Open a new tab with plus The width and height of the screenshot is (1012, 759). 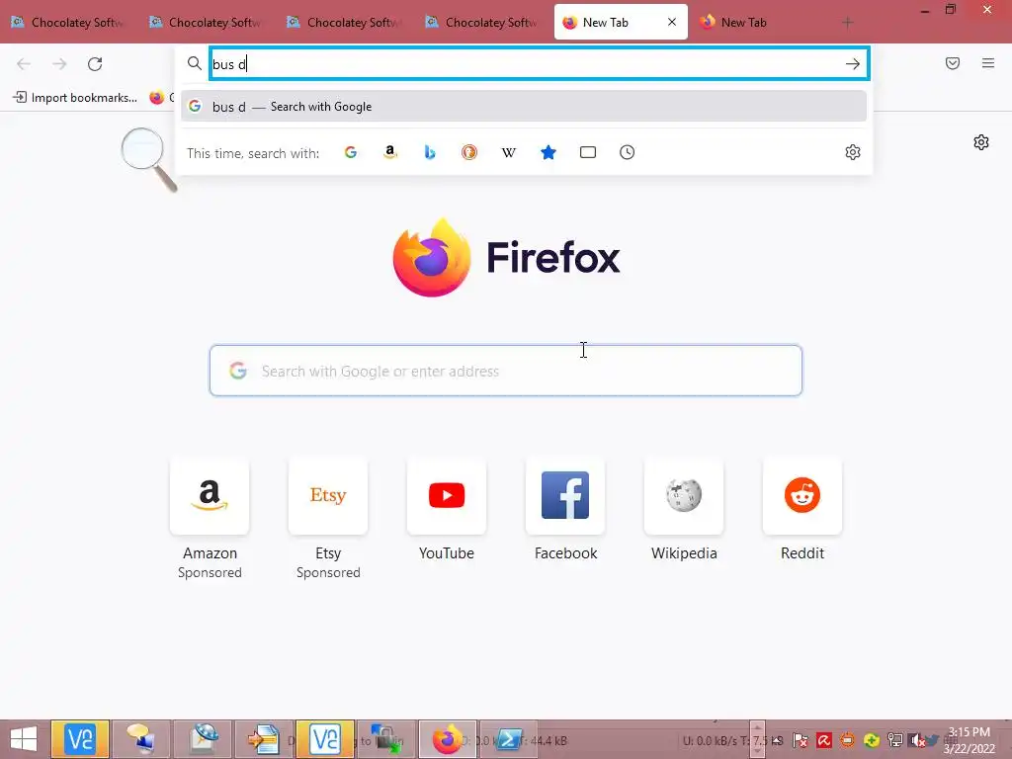pos(847,23)
